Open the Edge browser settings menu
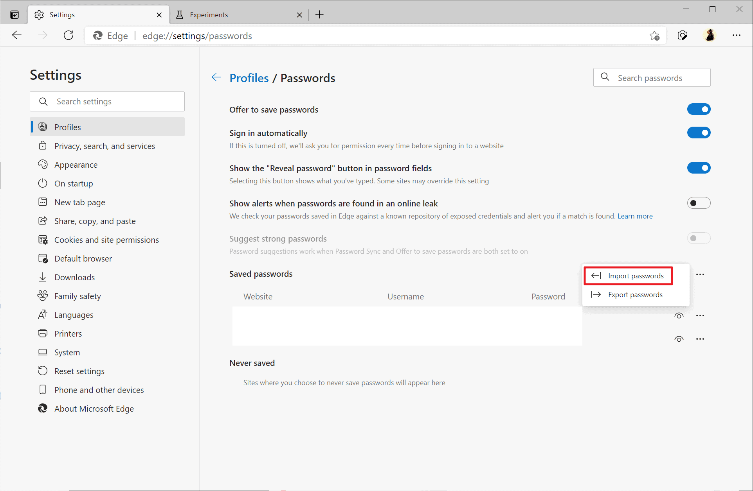This screenshot has width=753, height=491. click(737, 35)
